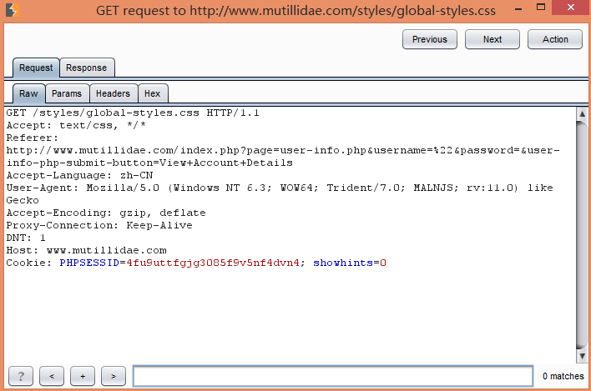
Task: Click the Burp Suite logo in title bar
Action: [x=12, y=10]
